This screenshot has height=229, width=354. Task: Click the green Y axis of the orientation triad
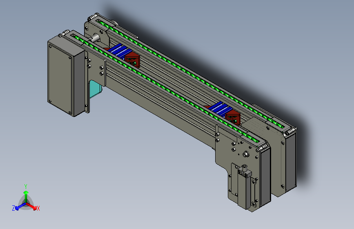pos(26,196)
